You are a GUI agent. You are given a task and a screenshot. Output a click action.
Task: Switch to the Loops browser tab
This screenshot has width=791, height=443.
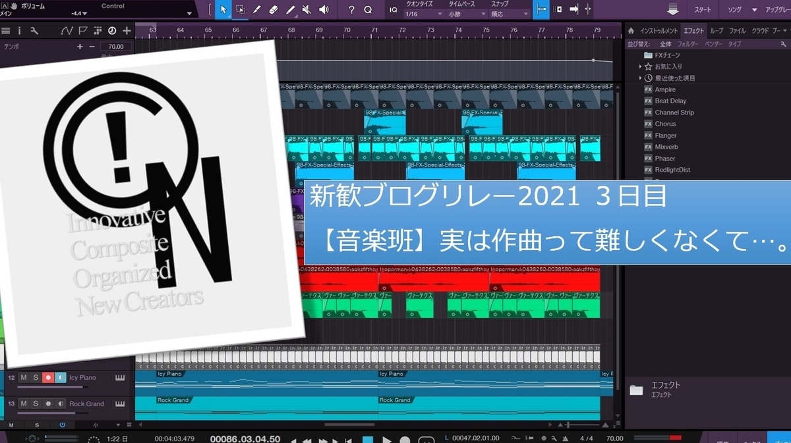pyautogui.click(x=717, y=31)
